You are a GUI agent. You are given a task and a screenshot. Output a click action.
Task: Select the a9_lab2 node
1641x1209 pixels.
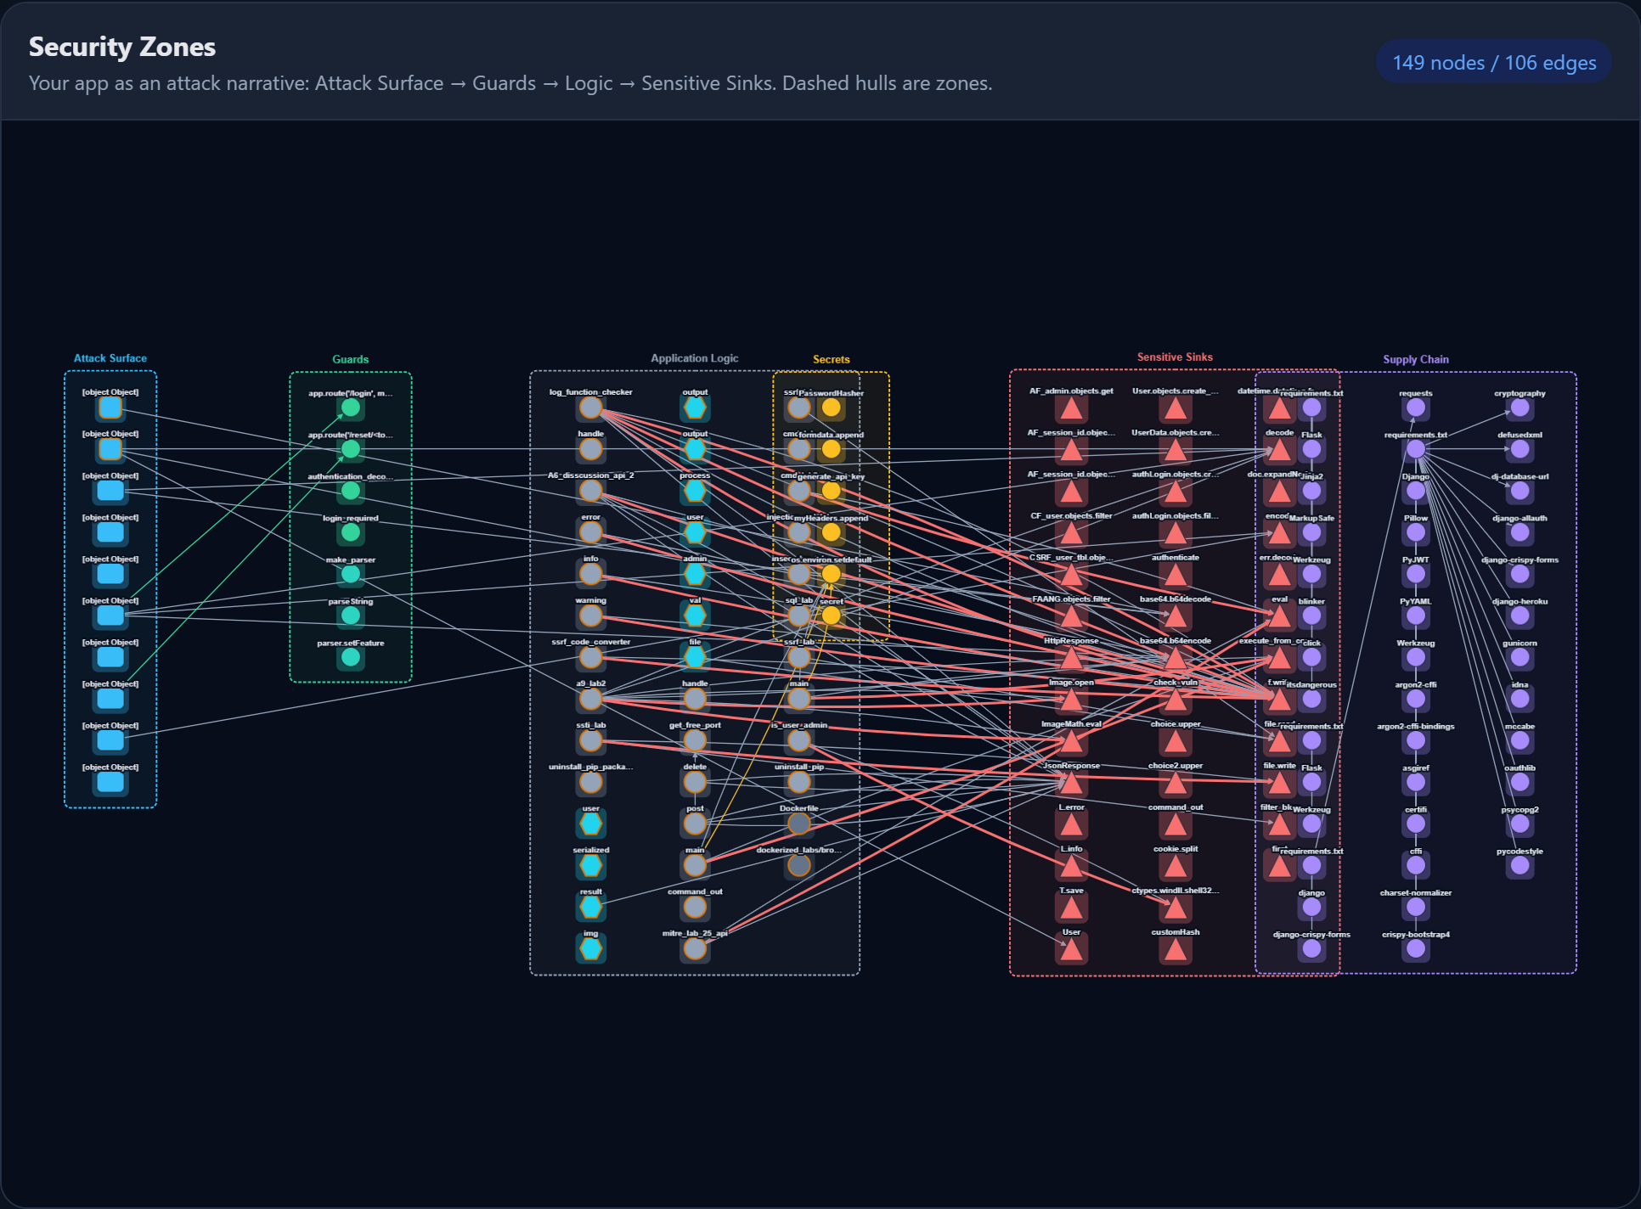[x=591, y=699]
